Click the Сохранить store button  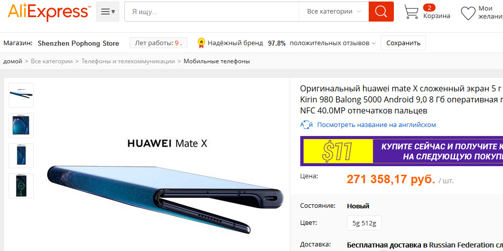point(403,43)
